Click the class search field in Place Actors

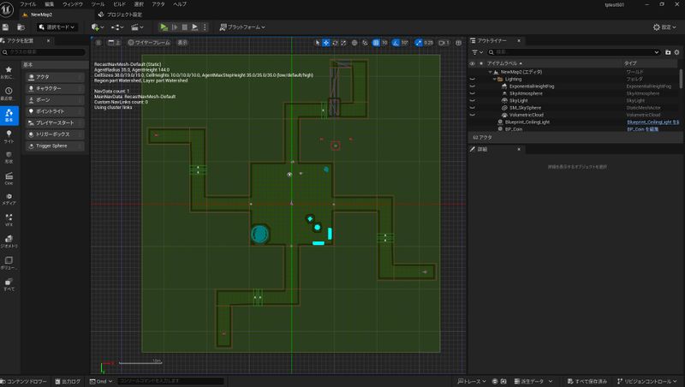(44, 52)
